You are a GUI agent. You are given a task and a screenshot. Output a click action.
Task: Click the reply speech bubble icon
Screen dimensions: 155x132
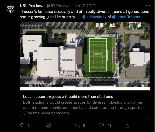click(x=22, y=125)
